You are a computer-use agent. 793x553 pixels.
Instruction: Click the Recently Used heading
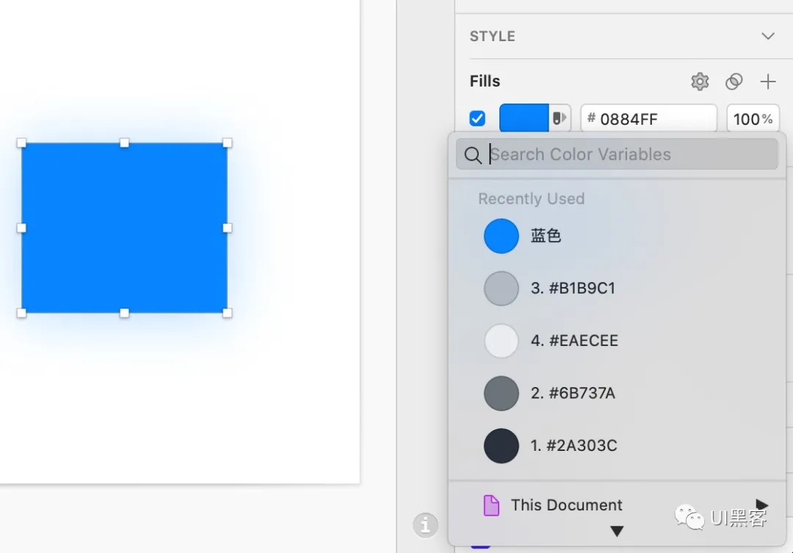click(532, 199)
